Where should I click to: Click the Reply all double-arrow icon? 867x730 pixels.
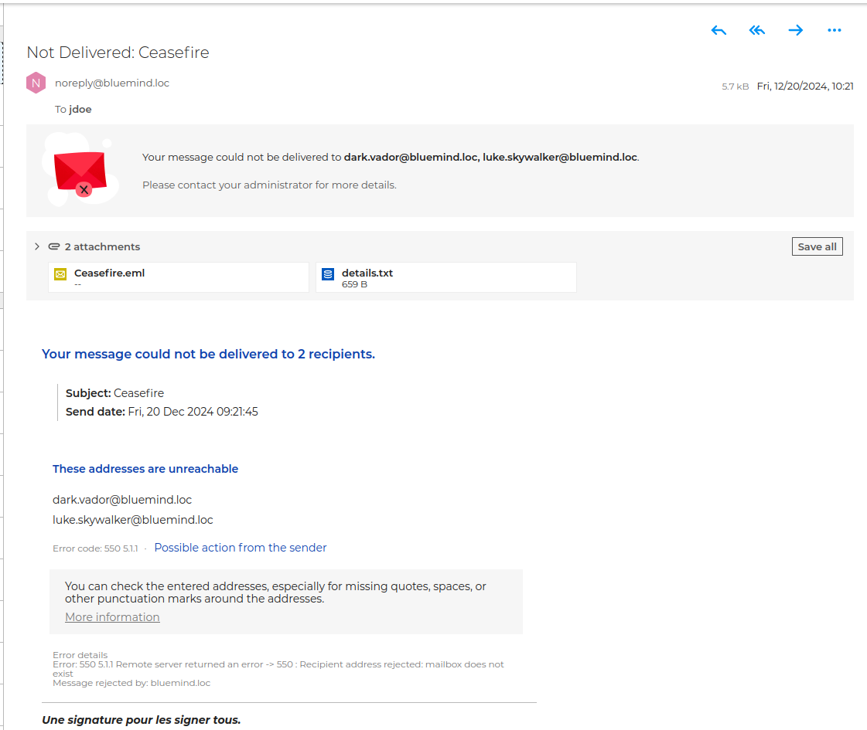[757, 31]
